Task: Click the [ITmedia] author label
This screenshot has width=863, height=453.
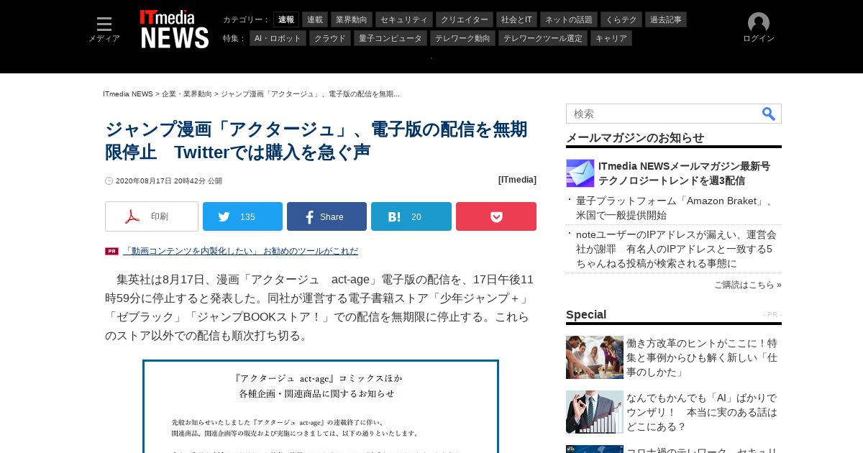Action: pos(517,180)
